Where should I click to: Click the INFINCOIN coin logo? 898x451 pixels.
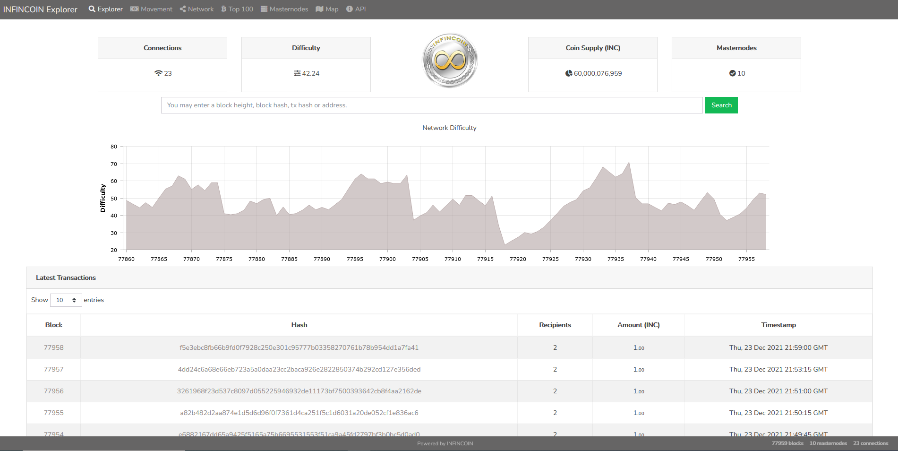[x=450, y=61]
